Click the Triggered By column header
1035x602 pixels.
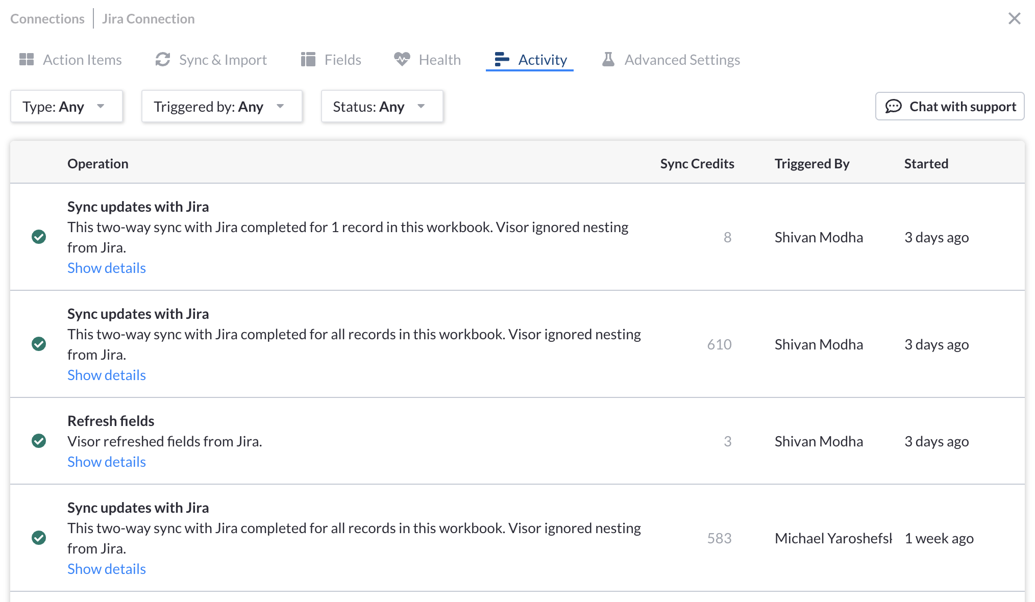click(x=812, y=164)
